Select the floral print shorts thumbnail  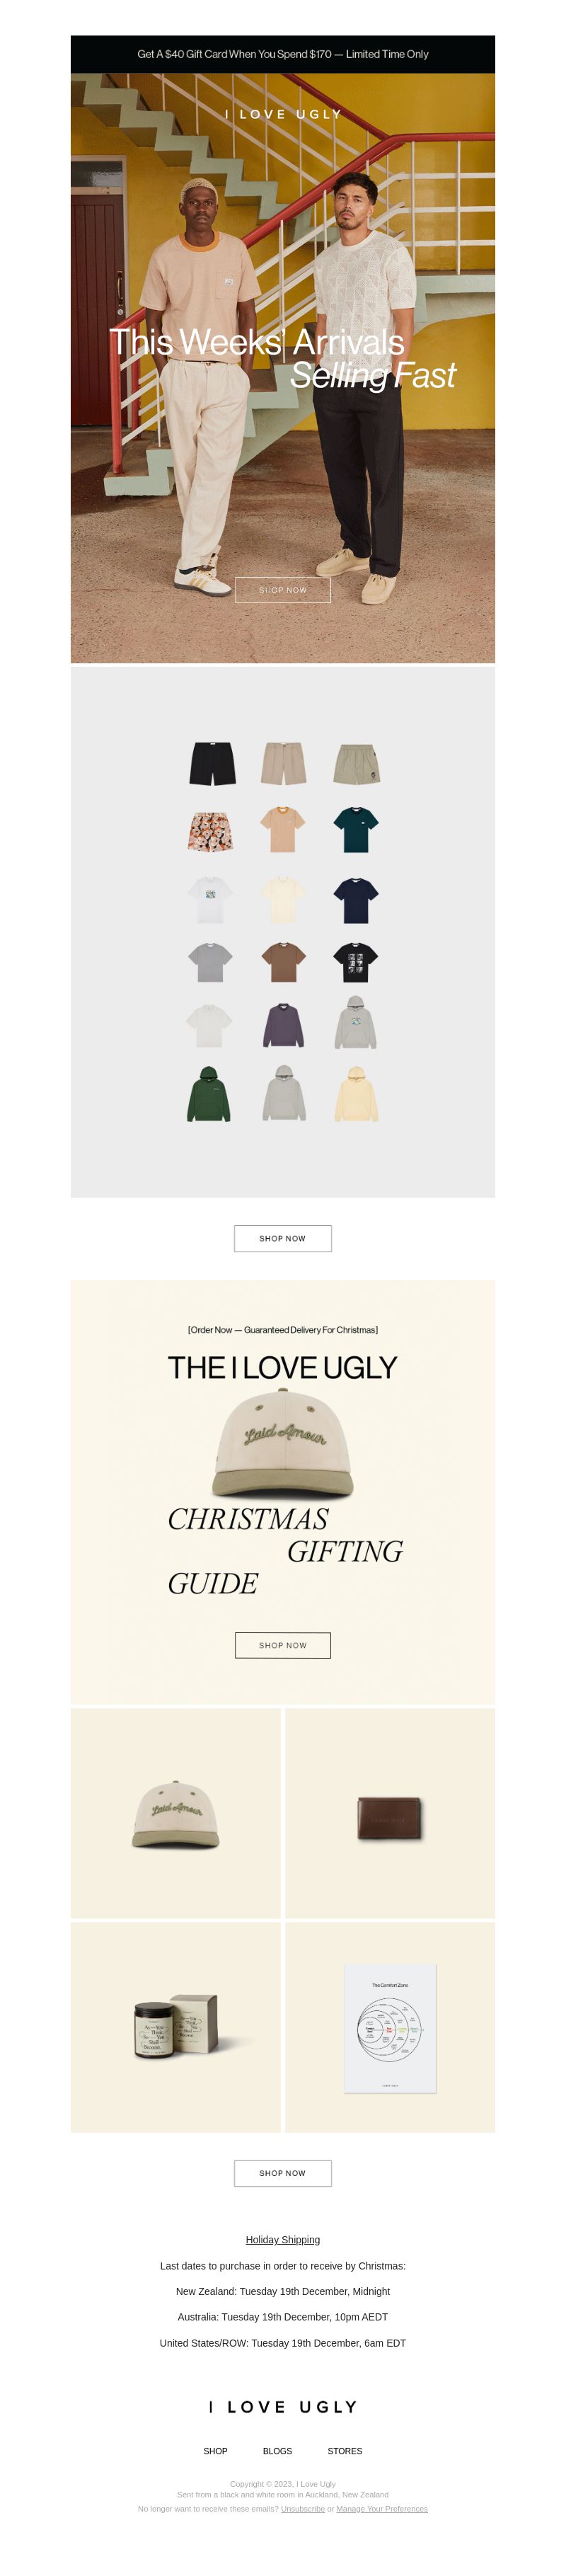211,832
